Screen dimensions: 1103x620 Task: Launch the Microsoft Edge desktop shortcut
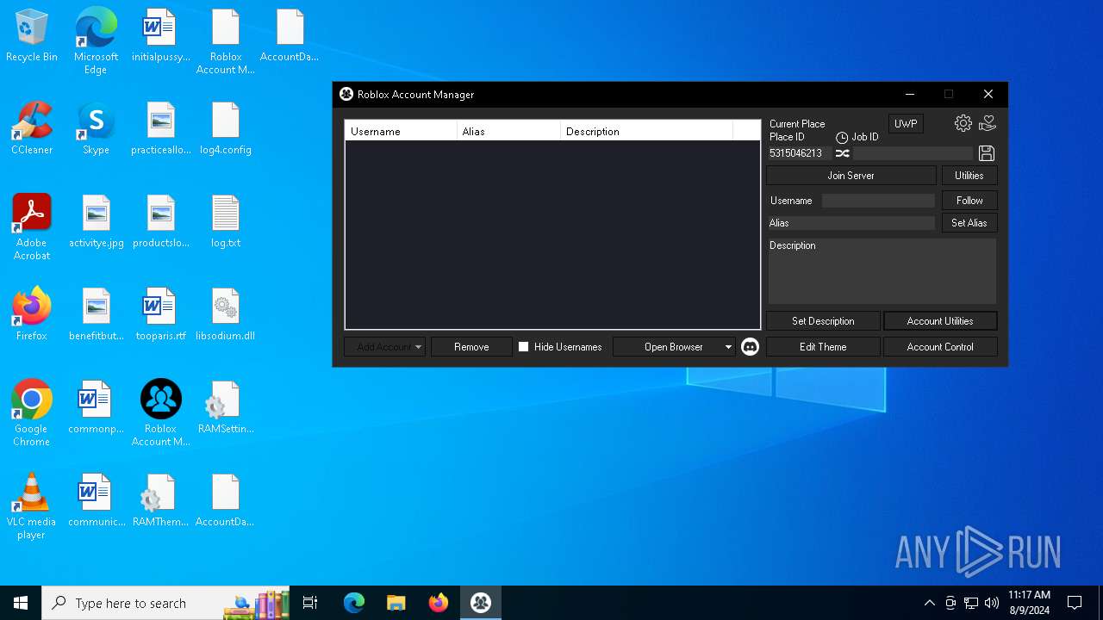click(96, 40)
